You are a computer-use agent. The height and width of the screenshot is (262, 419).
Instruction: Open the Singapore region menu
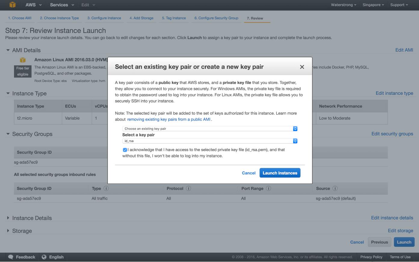[x=373, y=5]
